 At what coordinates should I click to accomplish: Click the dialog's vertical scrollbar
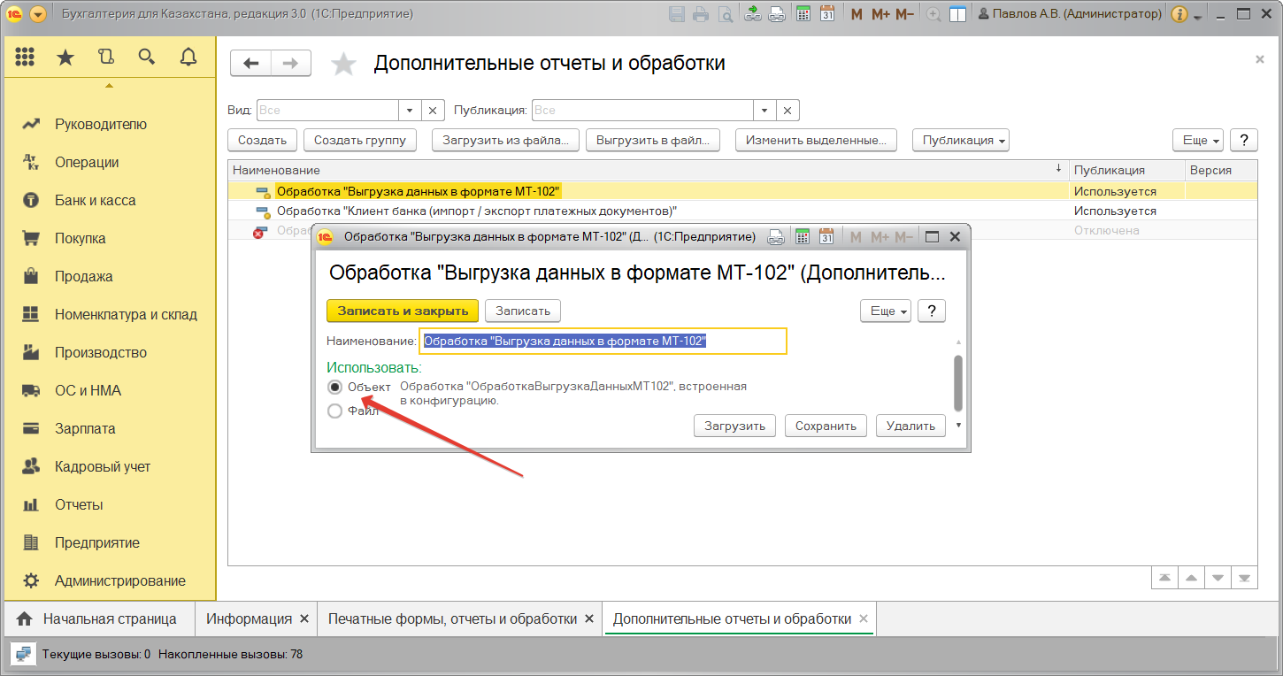click(x=958, y=382)
